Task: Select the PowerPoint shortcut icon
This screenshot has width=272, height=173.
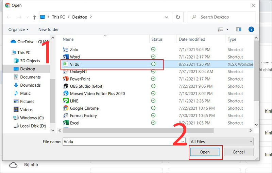Action: point(66,79)
